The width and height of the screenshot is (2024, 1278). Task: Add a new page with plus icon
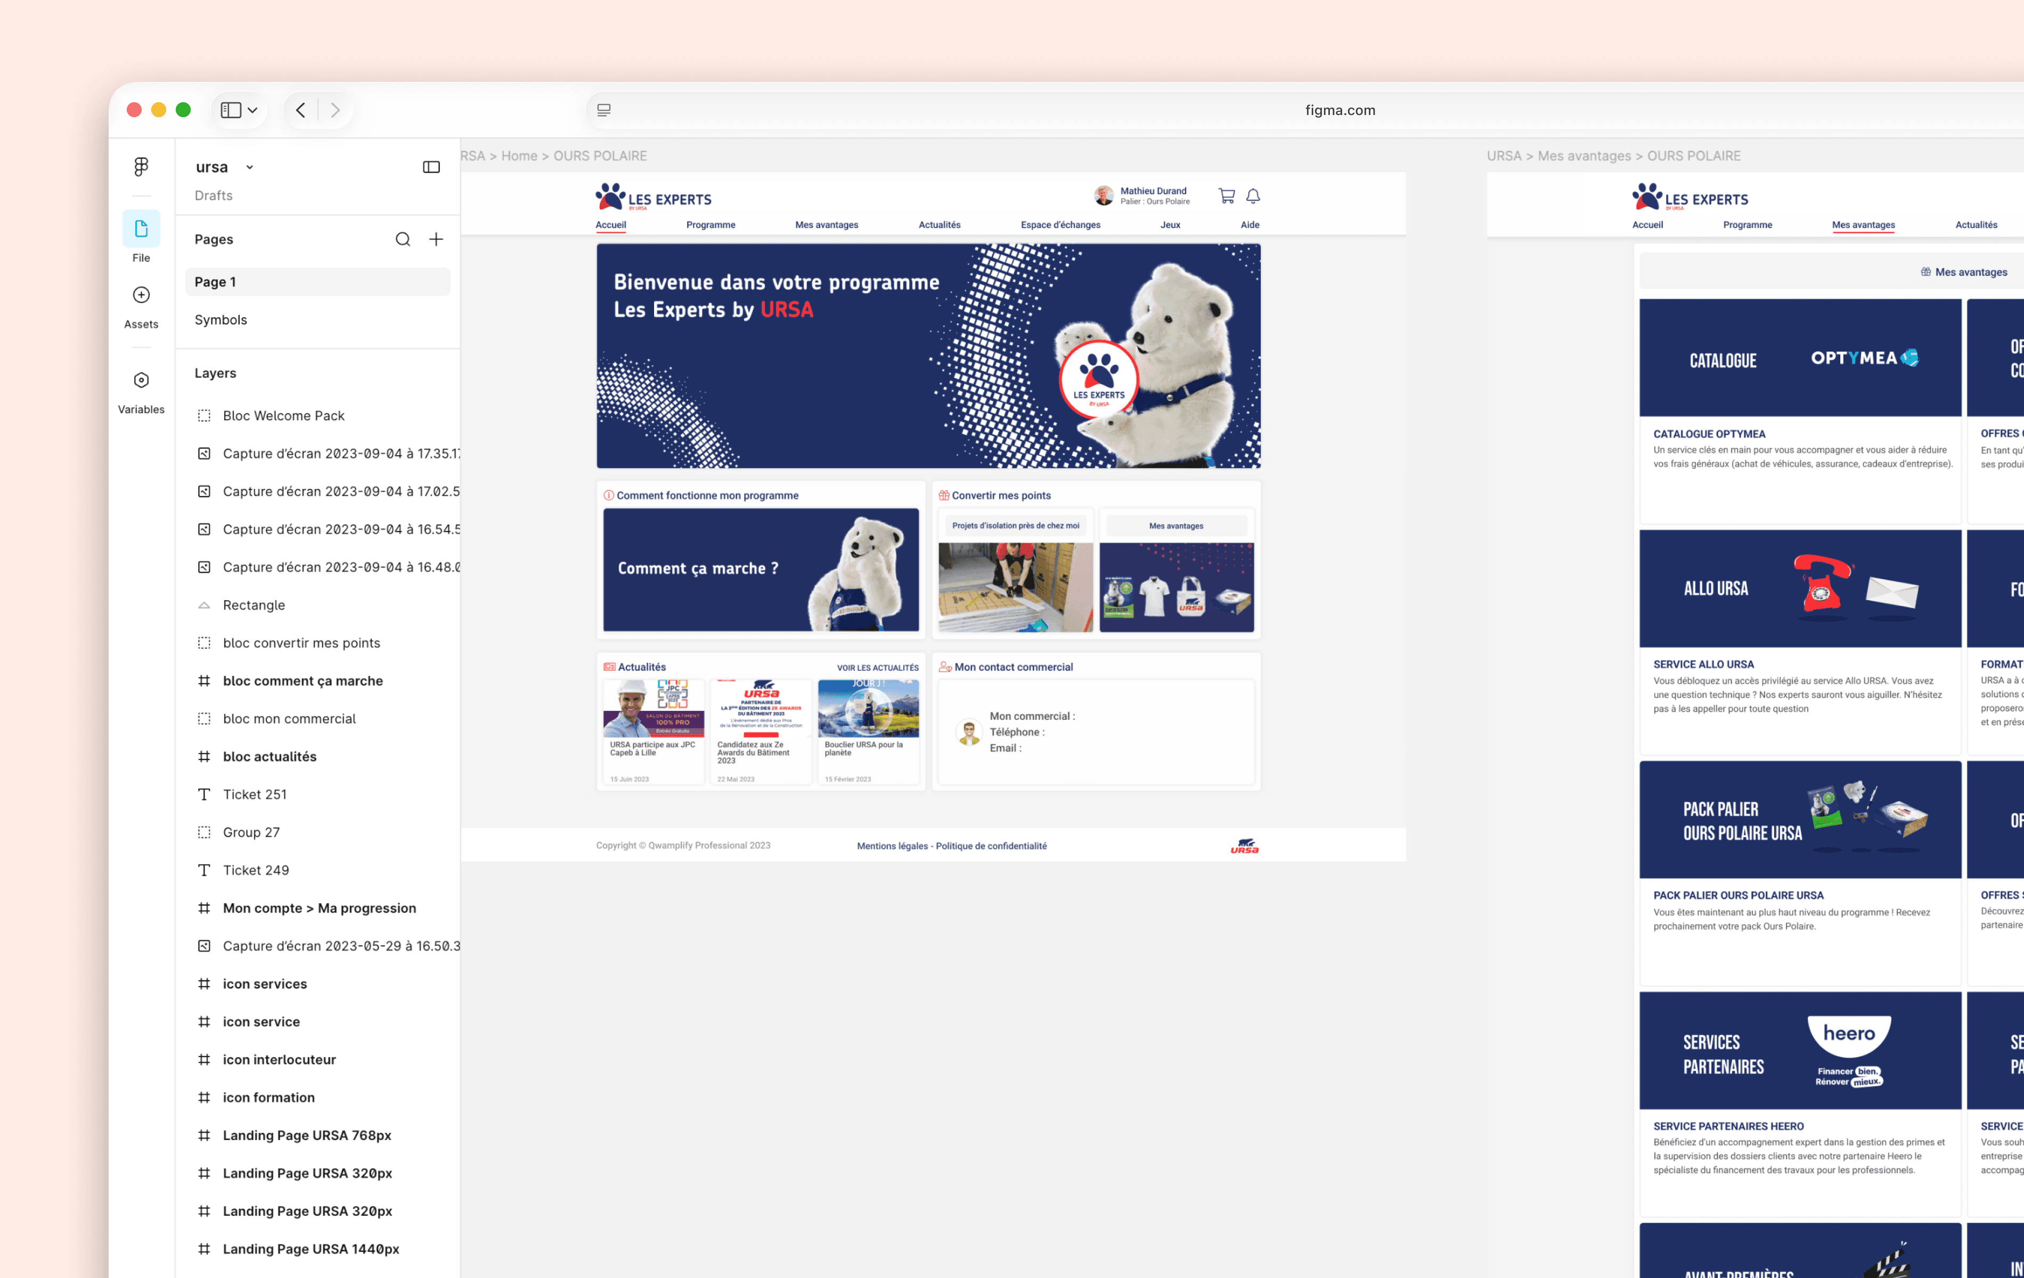click(436, 240)
